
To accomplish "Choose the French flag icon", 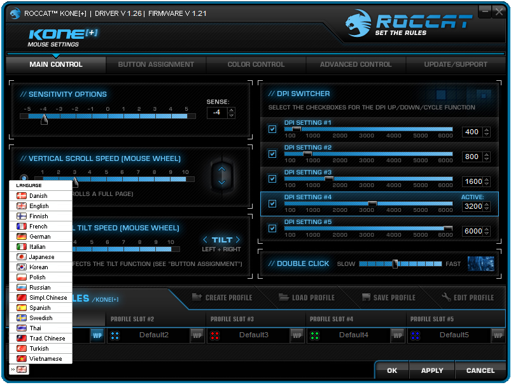I will click(x=22, y=227).
